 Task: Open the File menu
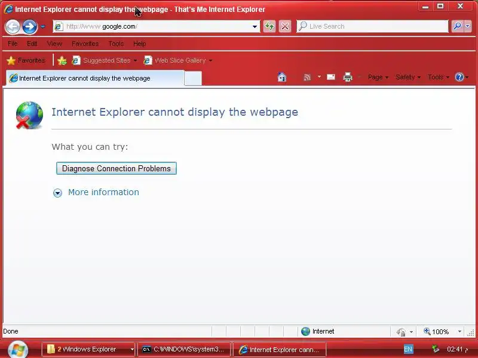[13, 44]
